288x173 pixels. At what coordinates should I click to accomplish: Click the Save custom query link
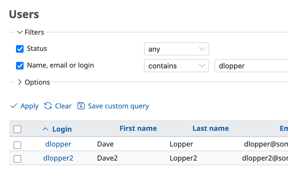coord(118,106)
